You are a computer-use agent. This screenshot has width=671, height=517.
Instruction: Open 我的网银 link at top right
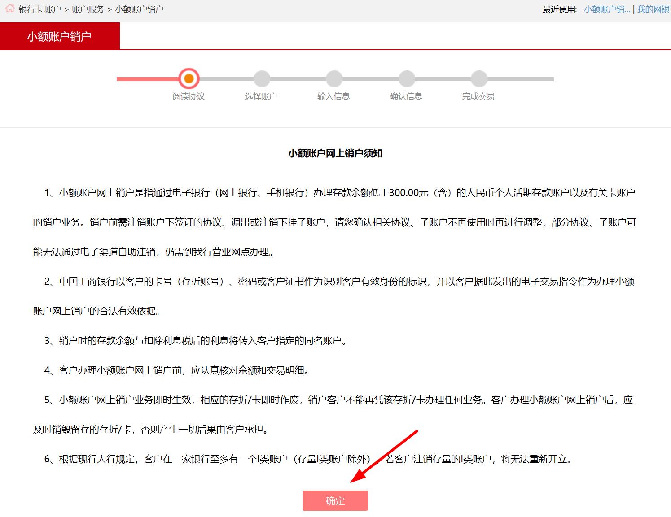coord(653,9)
